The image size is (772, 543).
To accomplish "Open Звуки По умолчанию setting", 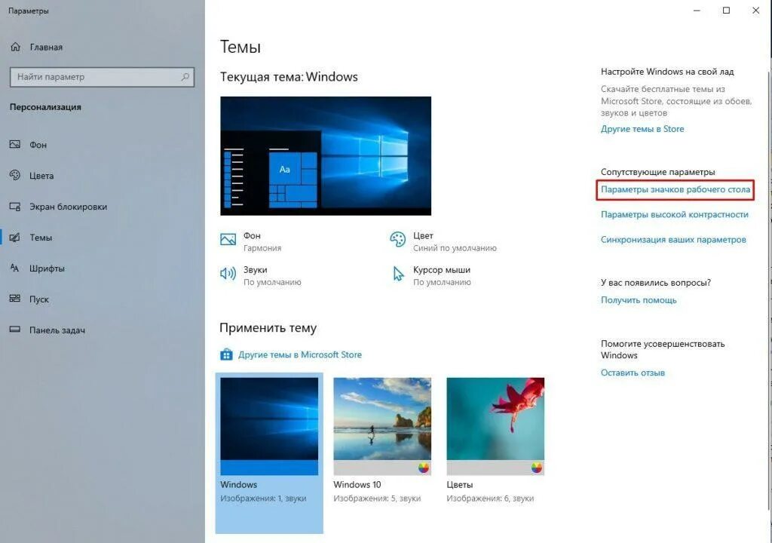I will coord(261,276).
